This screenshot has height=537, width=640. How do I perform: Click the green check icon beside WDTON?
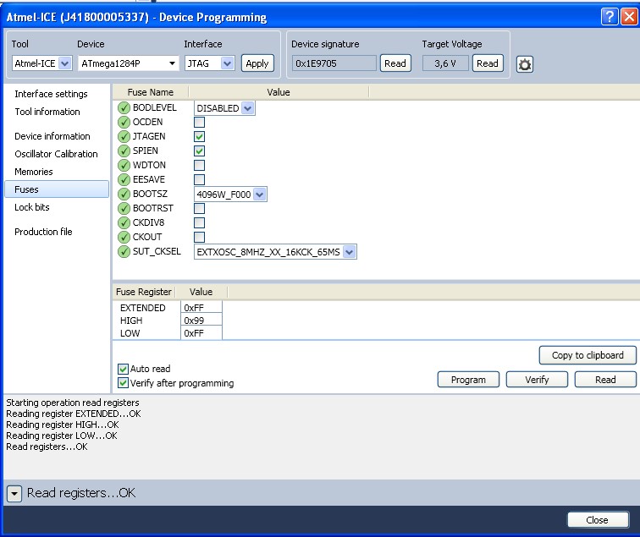pos(124,166)
